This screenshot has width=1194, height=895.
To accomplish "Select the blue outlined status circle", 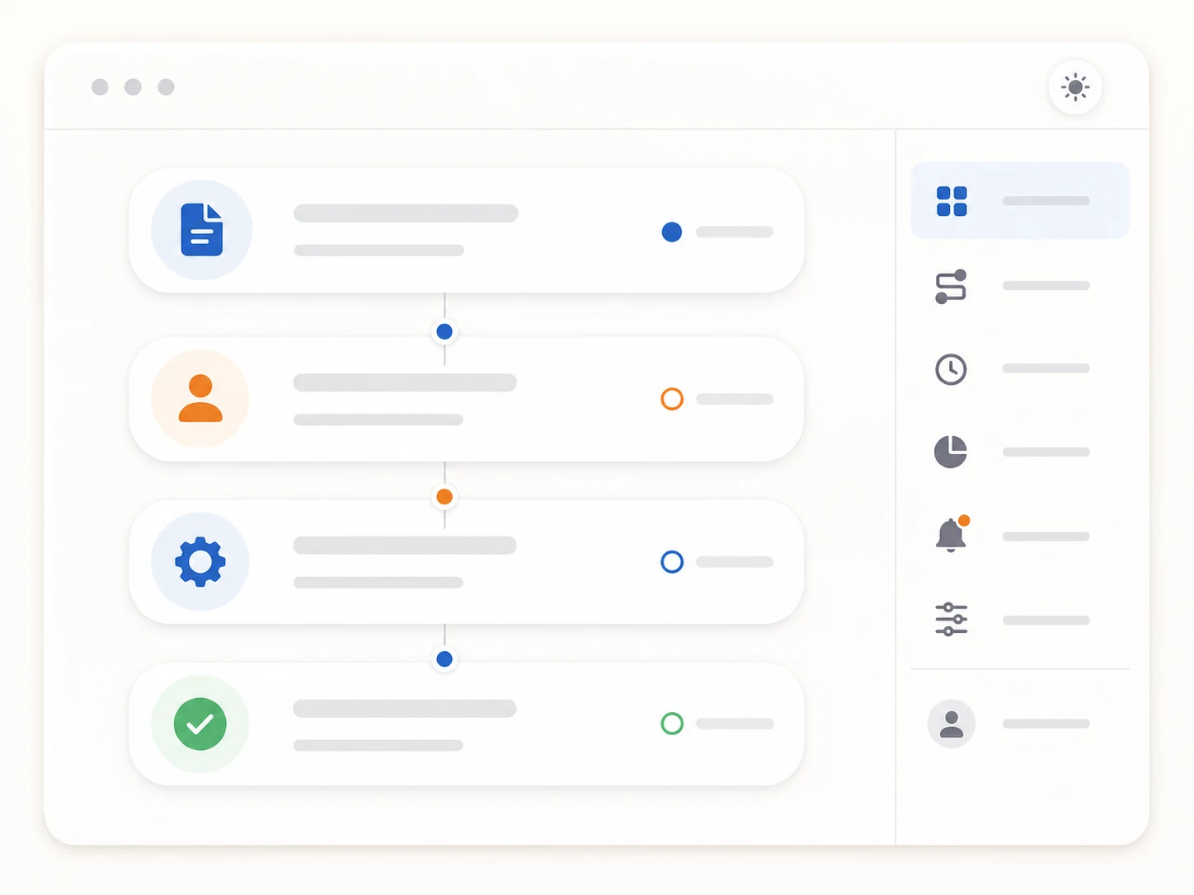I will click(x=672, y=562).
